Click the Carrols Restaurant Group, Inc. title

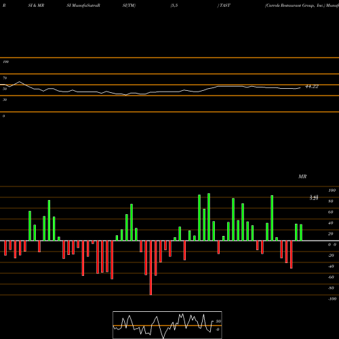pyautogui.click(x=295, y=5)
